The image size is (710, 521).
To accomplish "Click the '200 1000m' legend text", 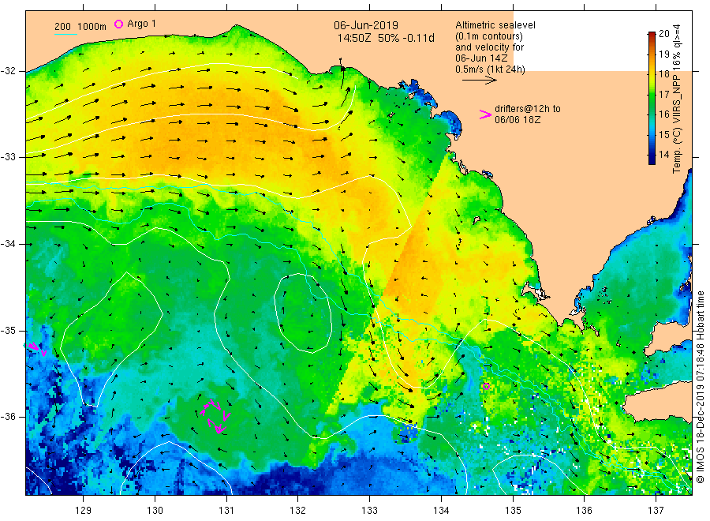I will [x=80, y=26].
